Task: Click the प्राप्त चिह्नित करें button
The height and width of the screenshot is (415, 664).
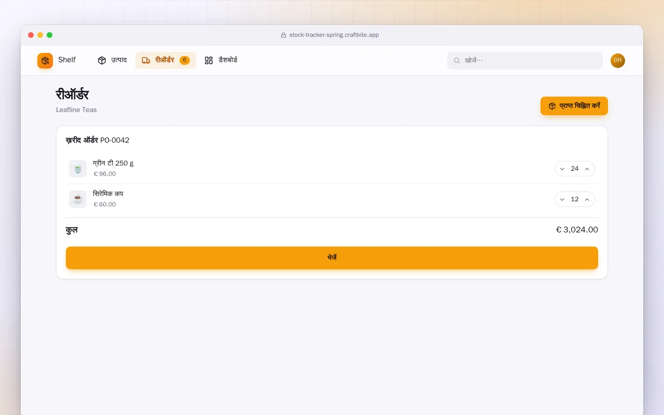Action: coord(574,106)
